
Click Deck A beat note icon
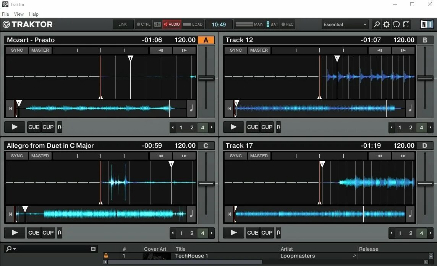(191, 109)
